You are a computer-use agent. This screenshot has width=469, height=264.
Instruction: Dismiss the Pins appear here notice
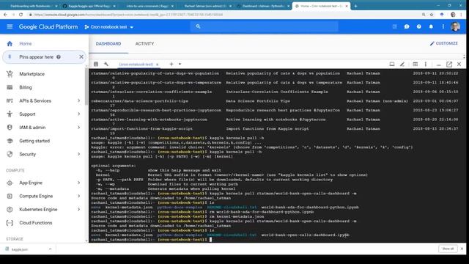point(81,57)
